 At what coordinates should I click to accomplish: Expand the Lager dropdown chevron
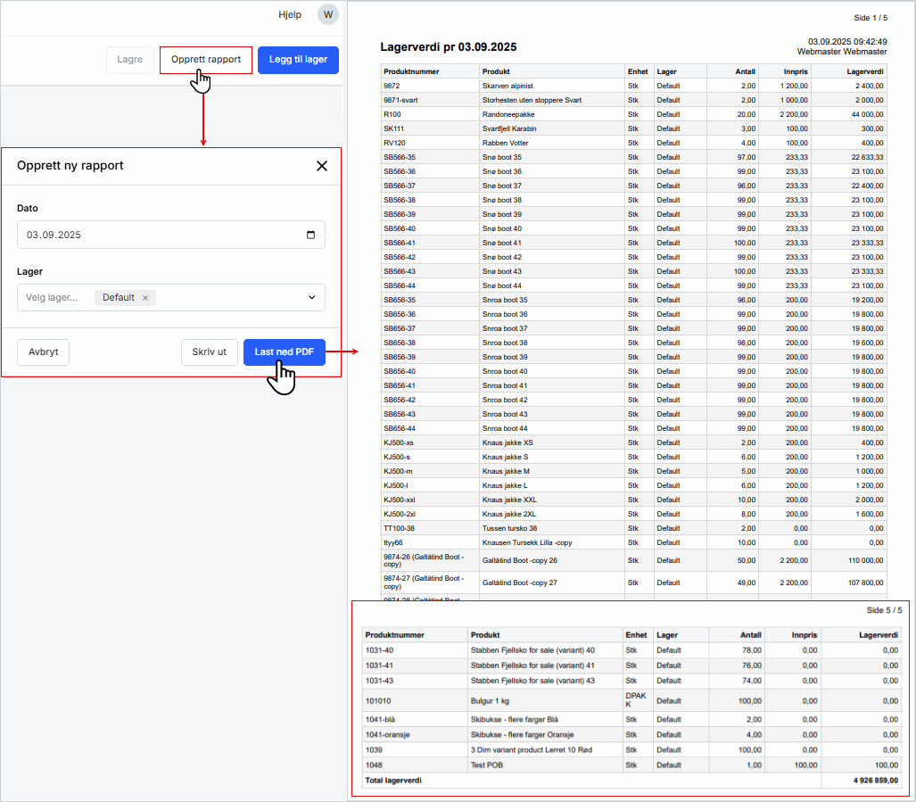point(311,298)
